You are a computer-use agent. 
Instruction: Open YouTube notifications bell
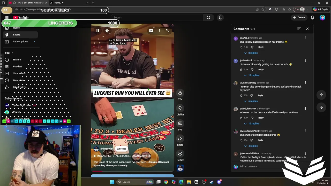pos(312,18)
